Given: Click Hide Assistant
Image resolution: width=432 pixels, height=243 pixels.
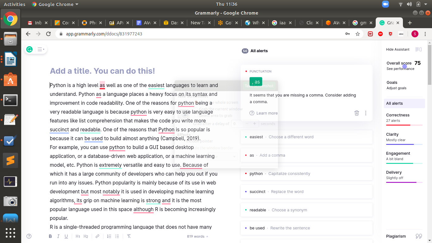Looking at the screenshot, I should point(398,49).
